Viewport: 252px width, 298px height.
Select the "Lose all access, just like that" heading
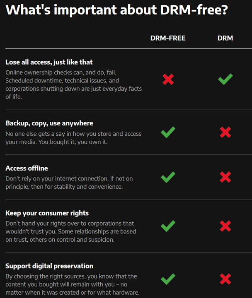coord(49,62)
